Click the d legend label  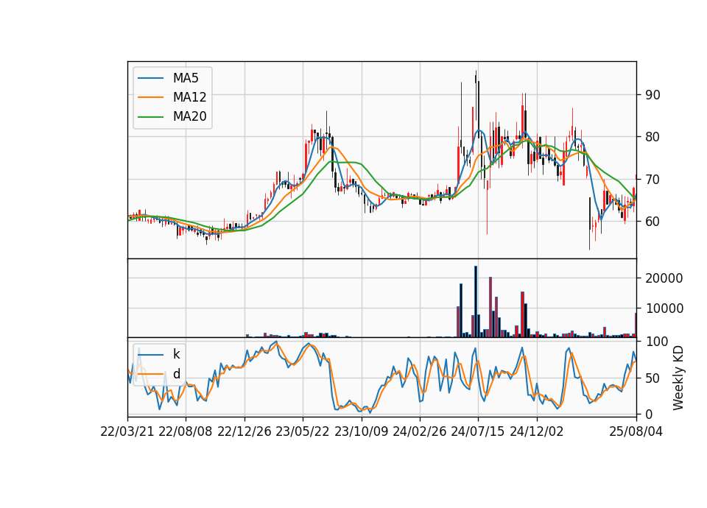176,374
